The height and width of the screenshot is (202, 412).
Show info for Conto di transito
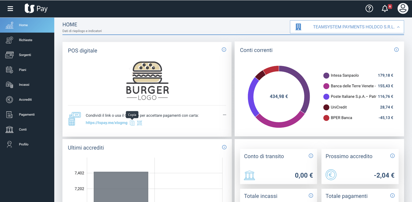pyautogui.click(x=311, y=156)
